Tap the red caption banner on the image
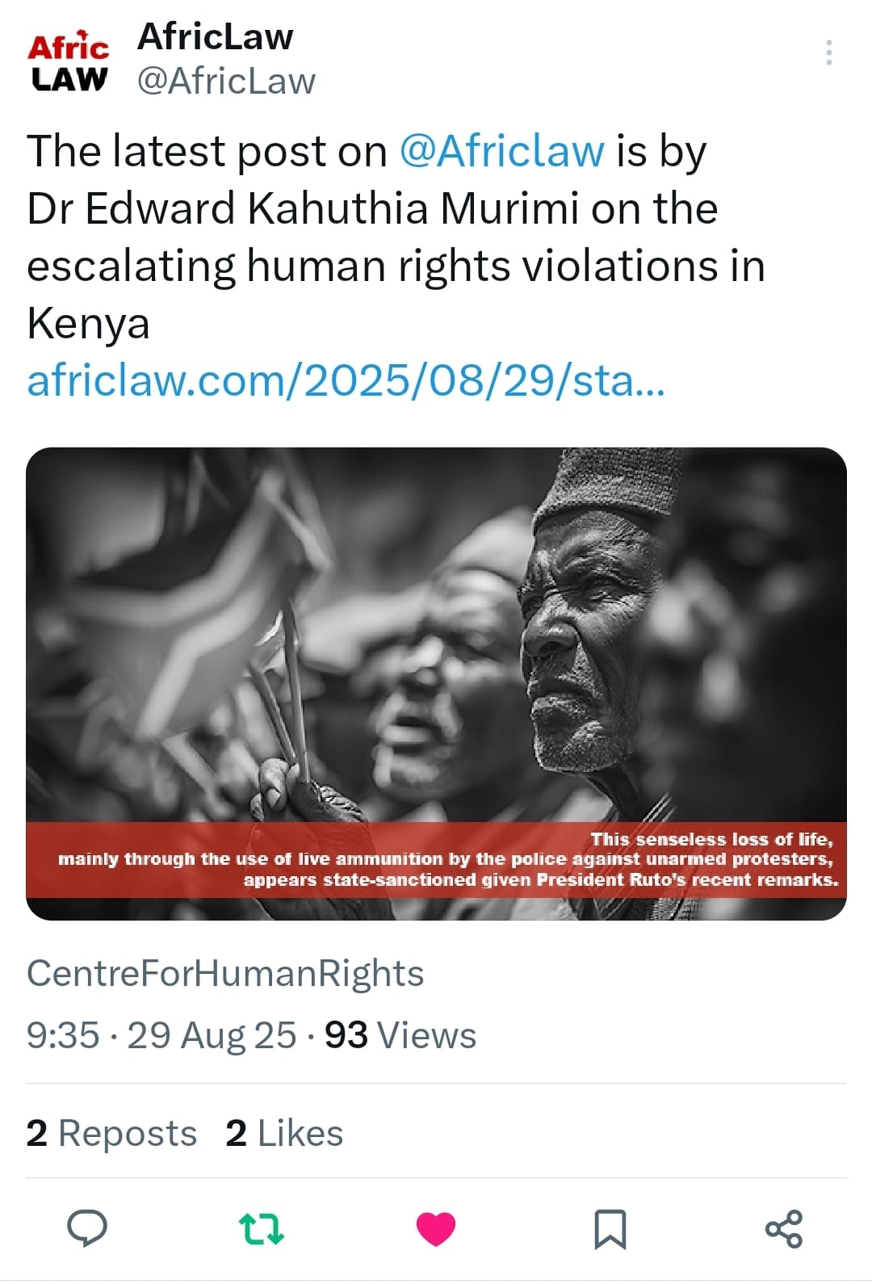872x1284 pixels. click(436, 859)
